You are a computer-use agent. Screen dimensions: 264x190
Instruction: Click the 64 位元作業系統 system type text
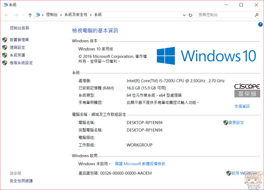pos(154,95)
